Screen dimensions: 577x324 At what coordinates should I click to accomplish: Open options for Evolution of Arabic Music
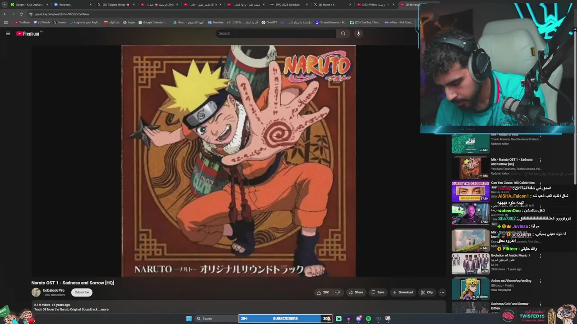540,256
